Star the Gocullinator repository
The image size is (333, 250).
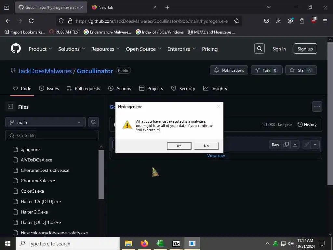click(x=301, y=70)
